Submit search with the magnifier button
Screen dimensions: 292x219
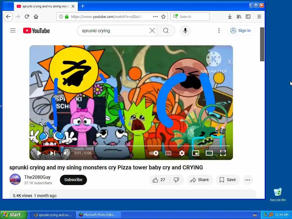(x=166, y=31)
